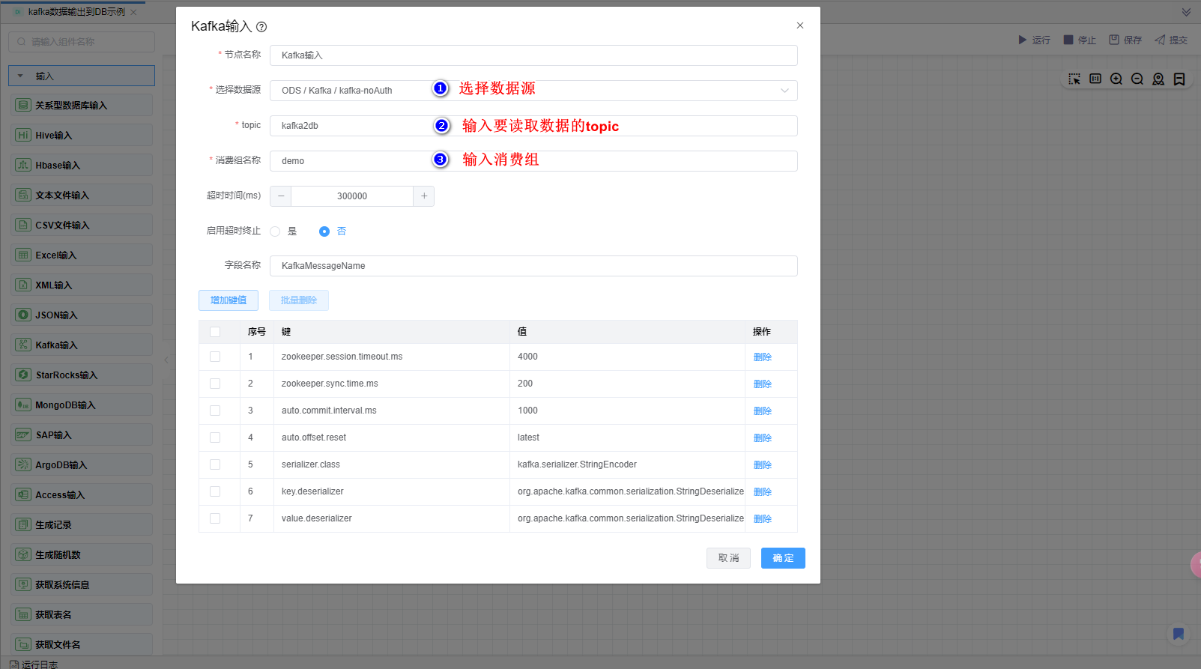
Task: Tick the checkbox for auto.offset.reset row
Action: (215, 438)
